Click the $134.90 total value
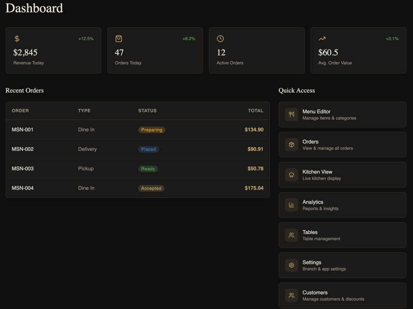413x309 pixels. tap(254, 129)
